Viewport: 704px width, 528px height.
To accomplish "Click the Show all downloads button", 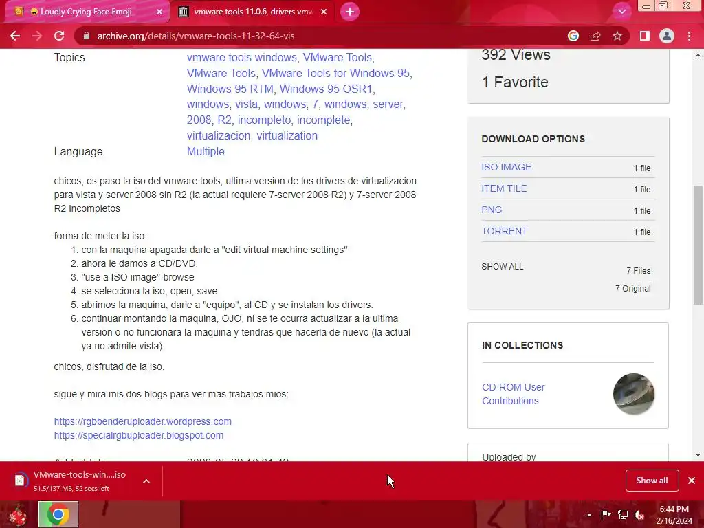I will pyautogui.click(x=652, y=481).
